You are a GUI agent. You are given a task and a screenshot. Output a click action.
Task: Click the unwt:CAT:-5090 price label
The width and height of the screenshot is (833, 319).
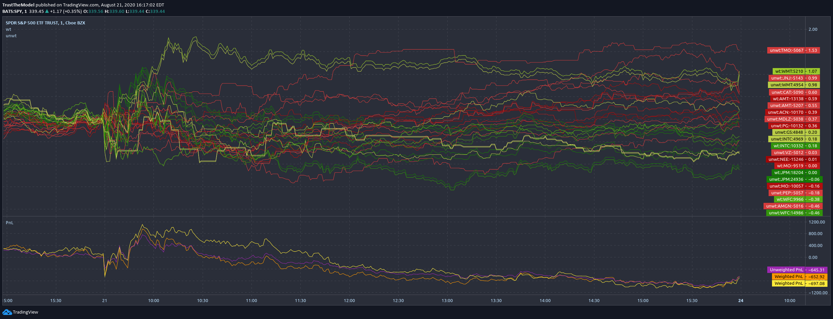(794, 92)
